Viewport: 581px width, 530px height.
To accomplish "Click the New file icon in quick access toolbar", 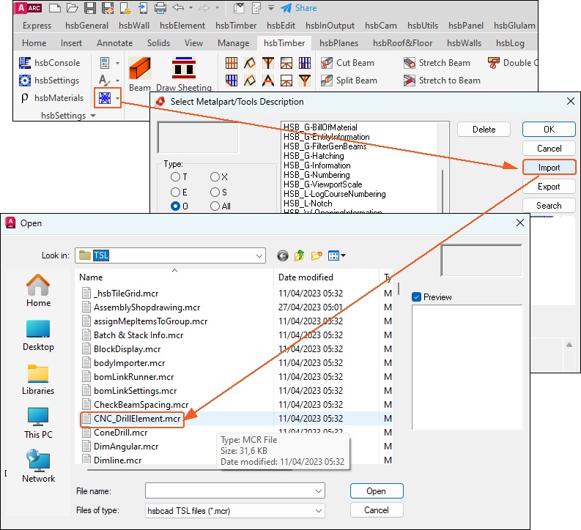I will pyautogui.click(x=55, y=8).
